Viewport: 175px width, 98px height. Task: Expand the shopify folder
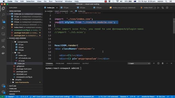[18, 80]
